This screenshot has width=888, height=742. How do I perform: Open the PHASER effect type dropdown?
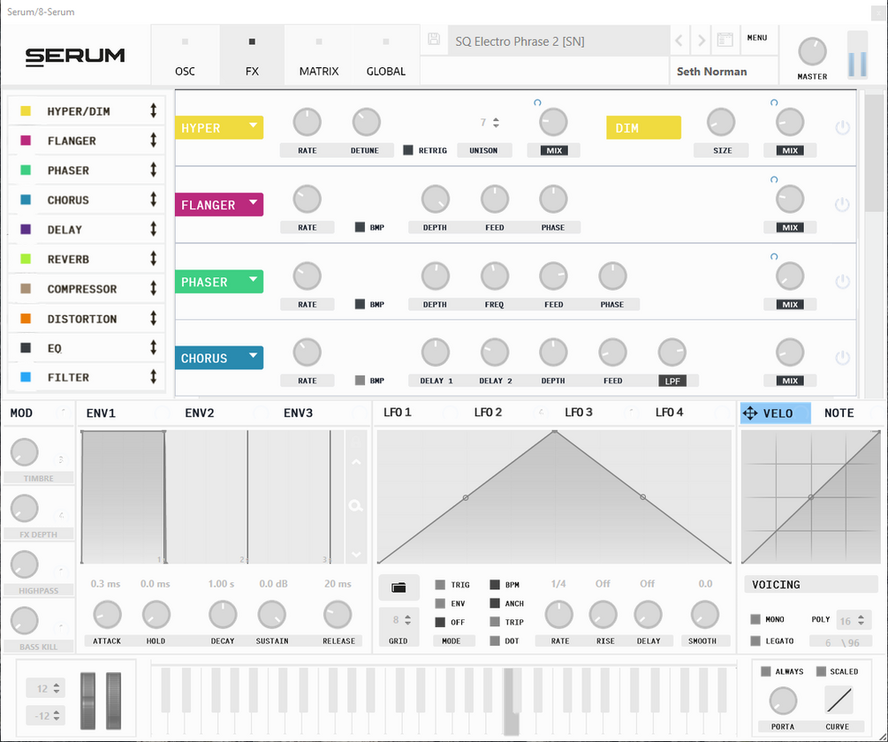219,281
